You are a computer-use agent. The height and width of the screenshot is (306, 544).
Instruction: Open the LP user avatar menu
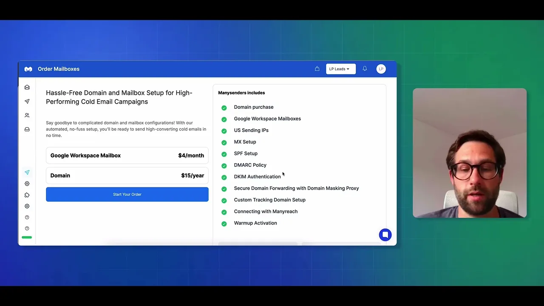(x=381, y=69)
